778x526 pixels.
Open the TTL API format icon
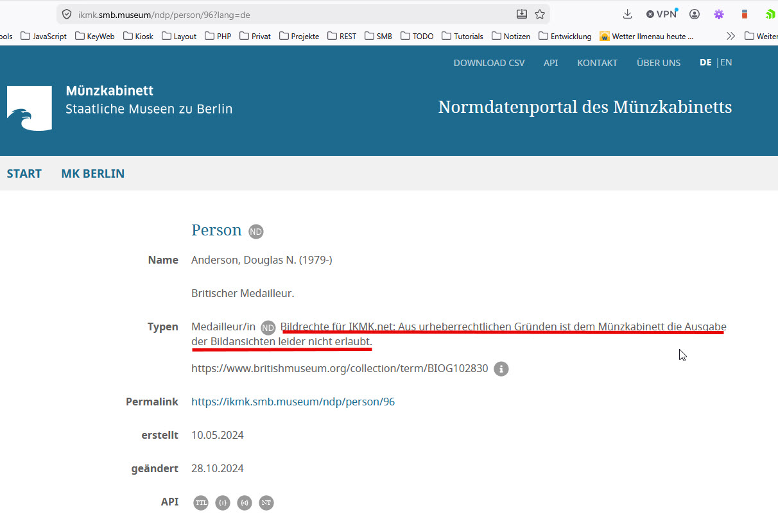click(x=202, y=503)
